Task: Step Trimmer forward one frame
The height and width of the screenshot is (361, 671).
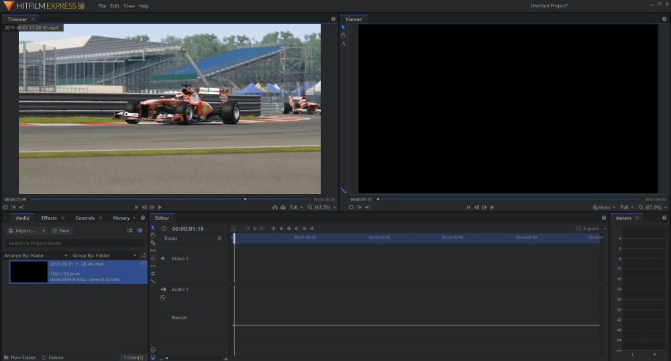Action: coord(152,207)
